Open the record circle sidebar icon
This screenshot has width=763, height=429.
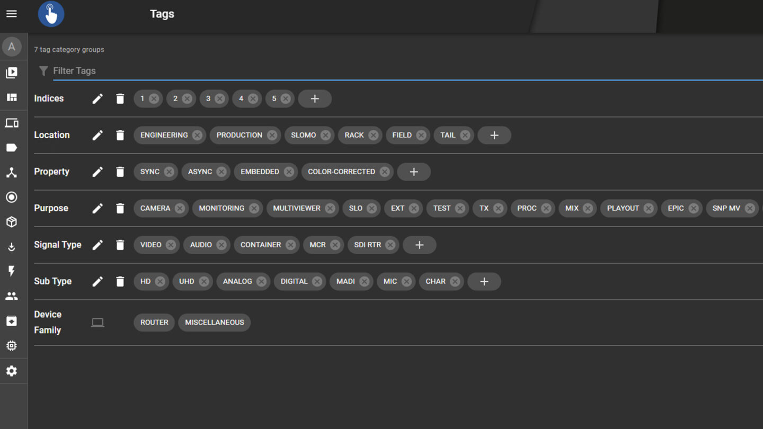pyautogui.click(x=12, y=197)
